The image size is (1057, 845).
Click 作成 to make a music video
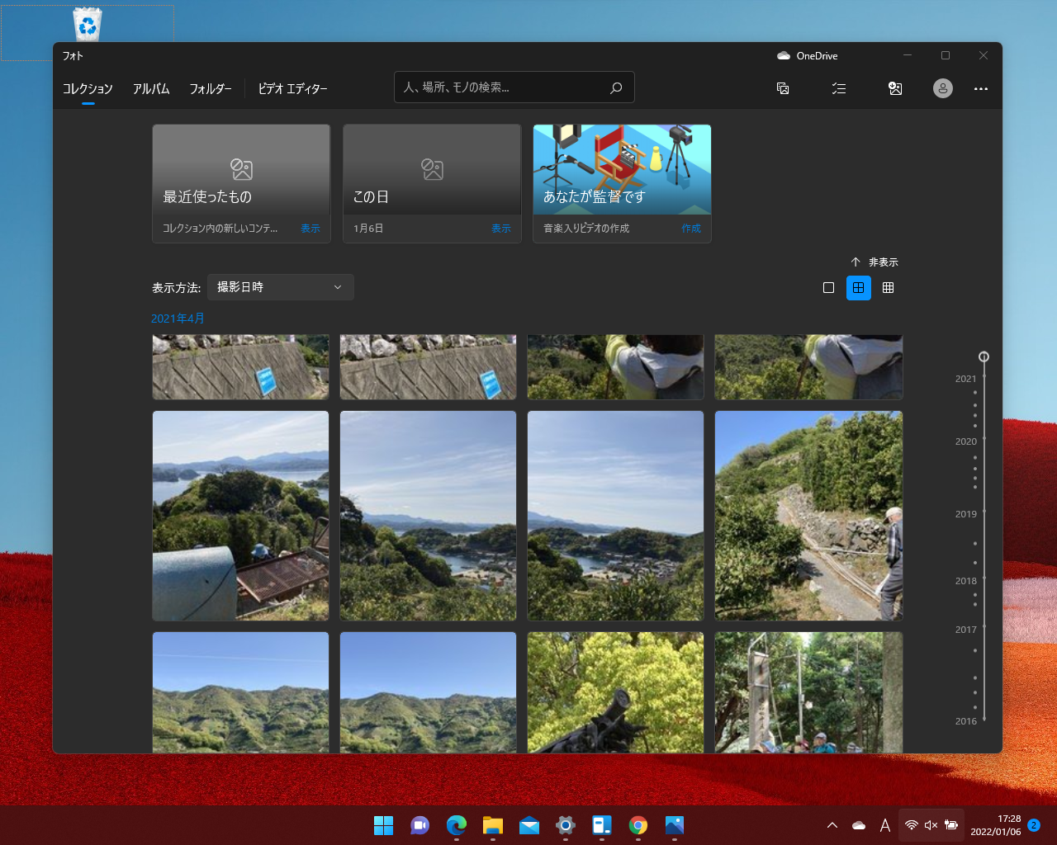coord(691,229)
